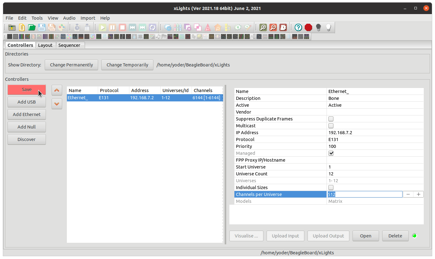Move controller down with red down arrow
Screen dimensions: 435x259
(57, 104)
